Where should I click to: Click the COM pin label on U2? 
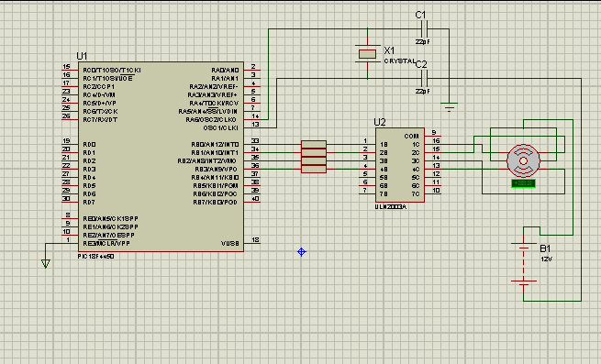(411, 137)
